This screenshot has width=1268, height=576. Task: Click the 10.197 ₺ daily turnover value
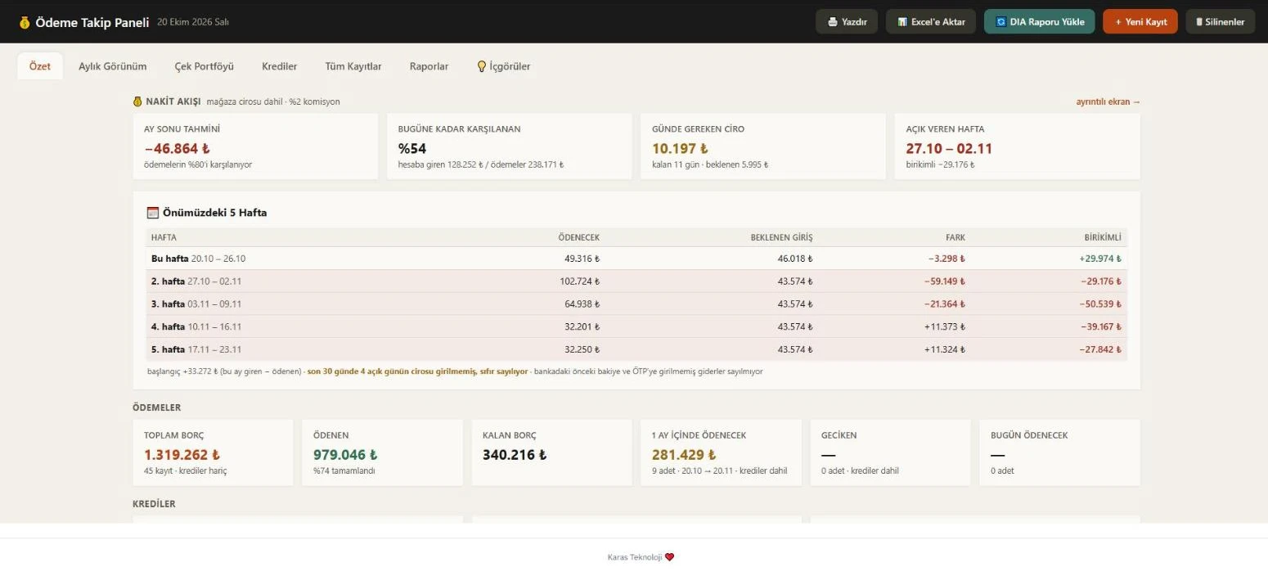680,149
